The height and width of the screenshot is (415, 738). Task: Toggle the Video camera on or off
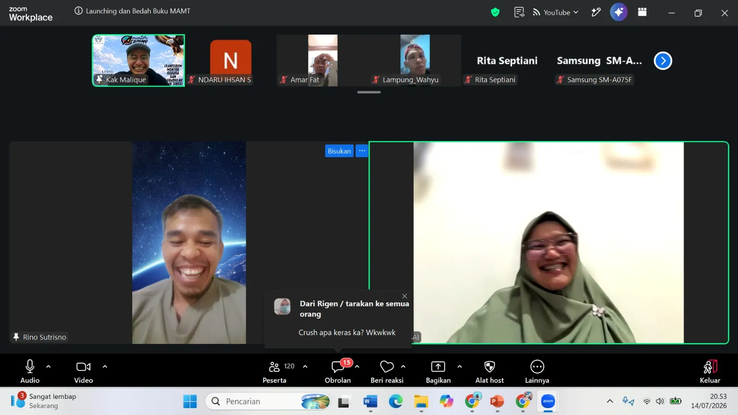(x=83, y=372)
